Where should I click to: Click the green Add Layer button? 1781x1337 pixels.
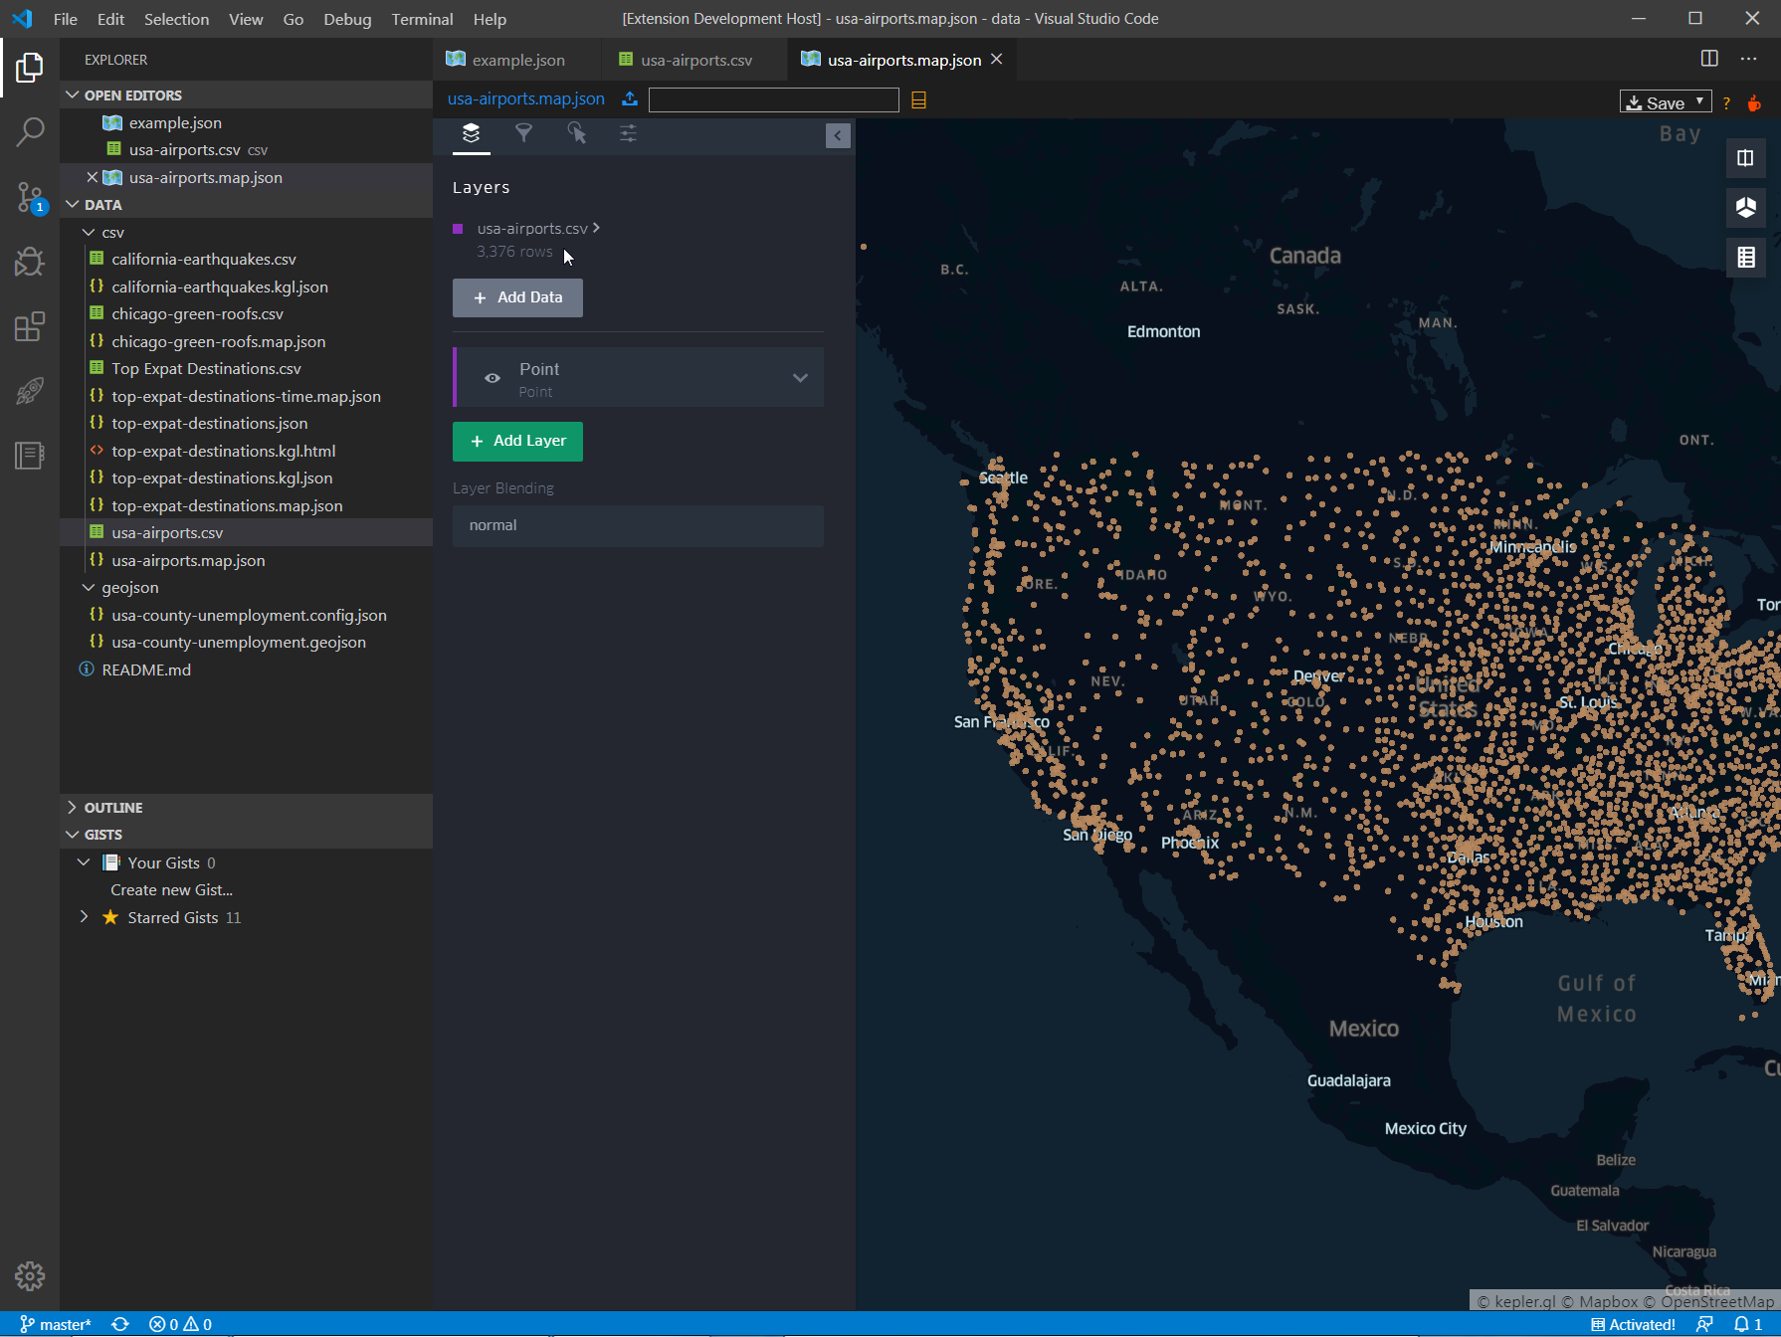click(517, 441)
